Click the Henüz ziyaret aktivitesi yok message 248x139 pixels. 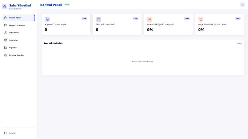(143, 62)
